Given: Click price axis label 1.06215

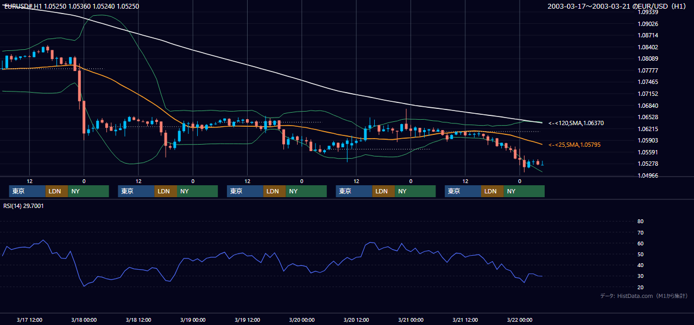Looking at the screenshot, I should click(648, 129).
